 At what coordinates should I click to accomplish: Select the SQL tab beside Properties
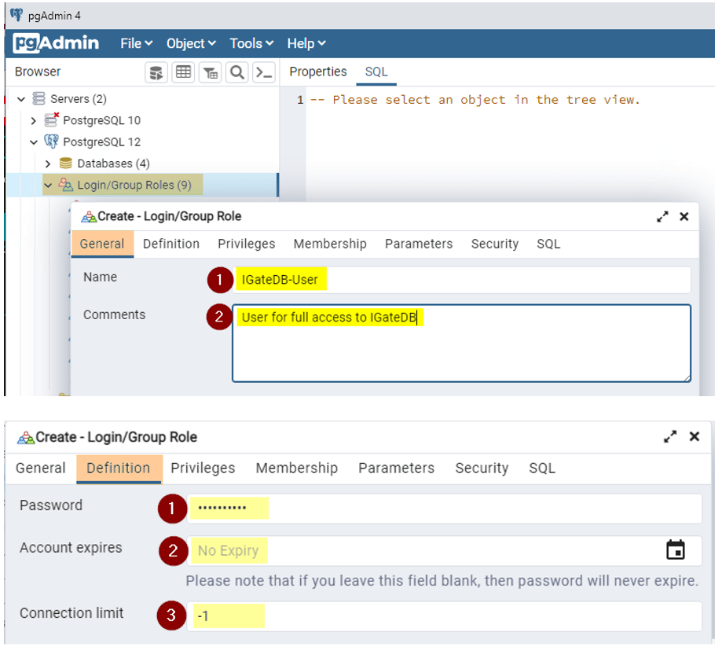pyautogui.click(x=376, y=72)
